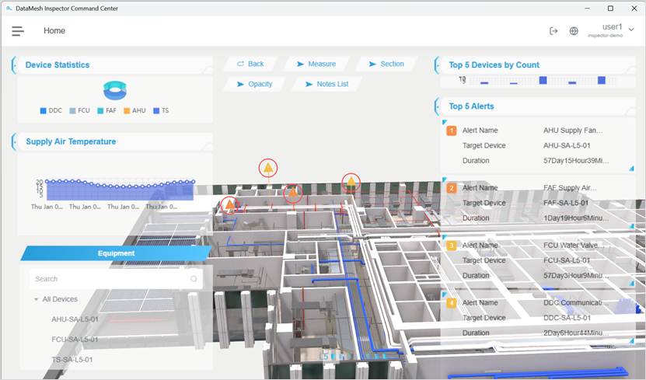Open the hamburger navigation menu
The height and width of the screenshot is (380, 646).
(18, 31)
